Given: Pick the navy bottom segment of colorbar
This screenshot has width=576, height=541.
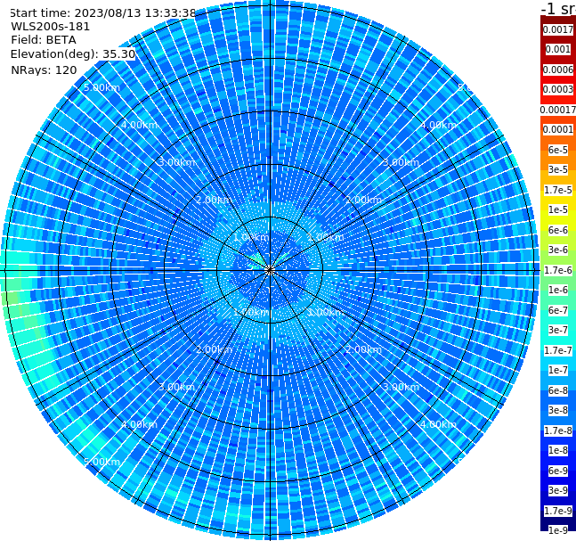Looking at the screenshot, I should tap(558, 521).
